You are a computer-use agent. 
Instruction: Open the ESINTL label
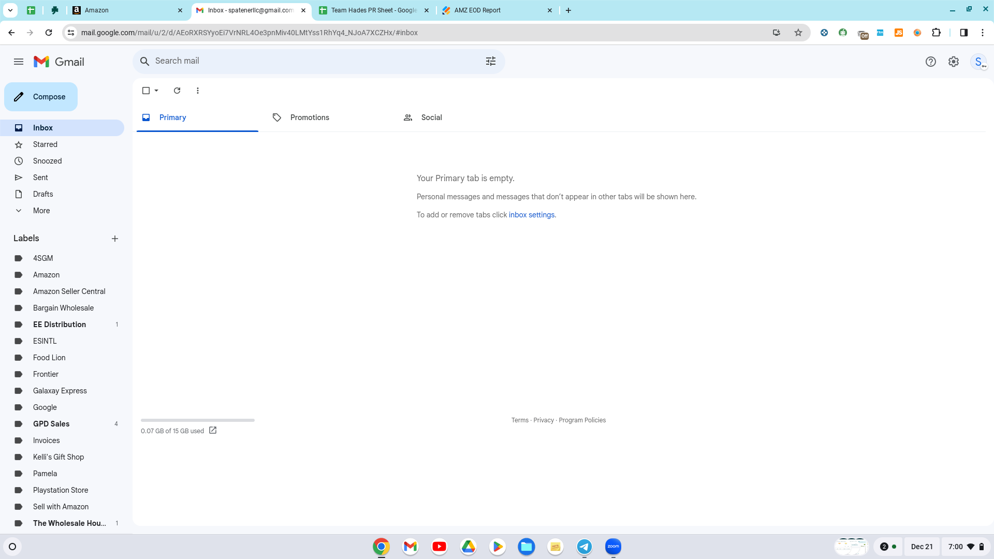coord(62,341)
